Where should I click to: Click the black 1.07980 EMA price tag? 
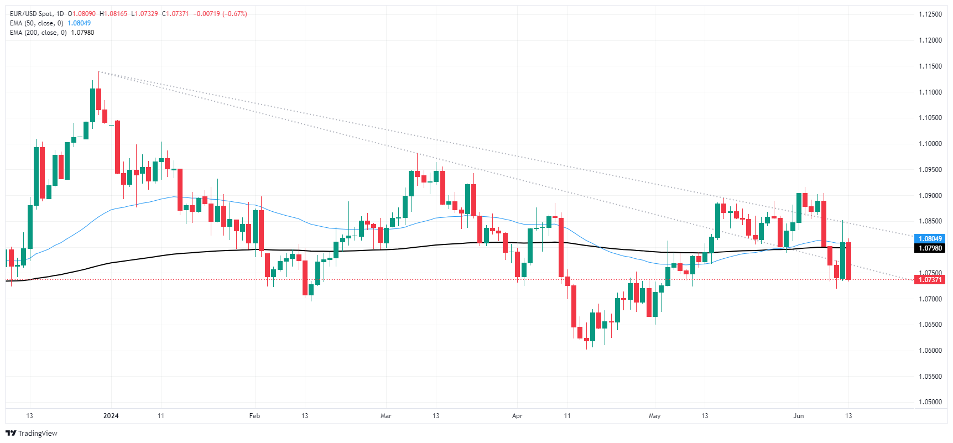point(930,248)
